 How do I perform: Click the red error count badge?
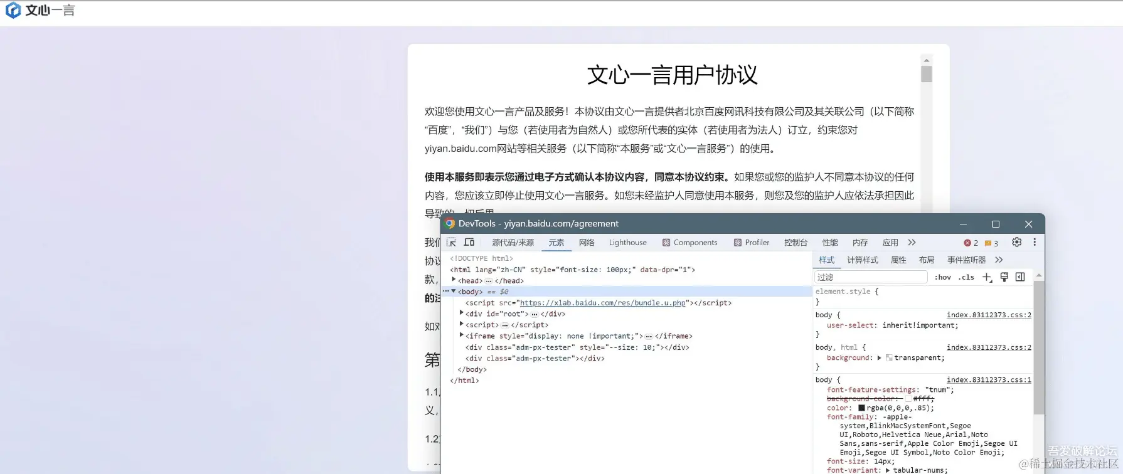point(971,243)
